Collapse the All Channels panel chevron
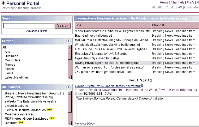The image size is (199, 127). tap(68, 87)
